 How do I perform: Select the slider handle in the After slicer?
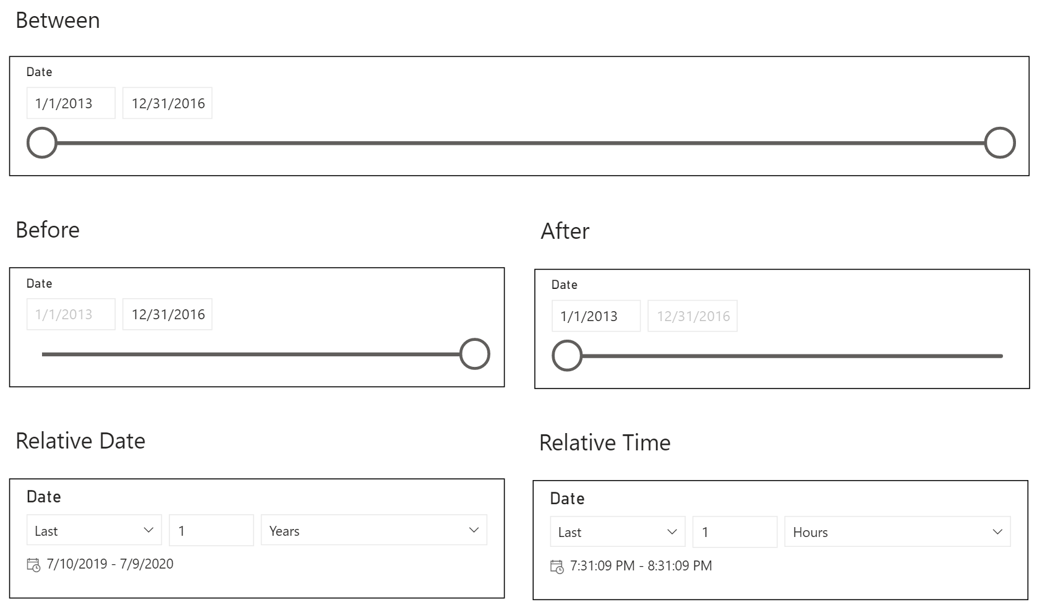coord(567,355)
